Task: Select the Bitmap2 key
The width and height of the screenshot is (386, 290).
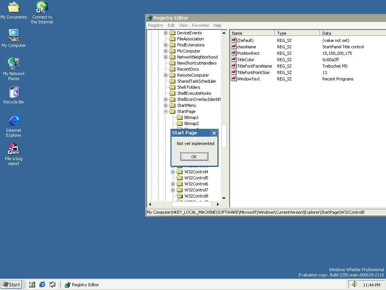Action: tap(191, 123)
